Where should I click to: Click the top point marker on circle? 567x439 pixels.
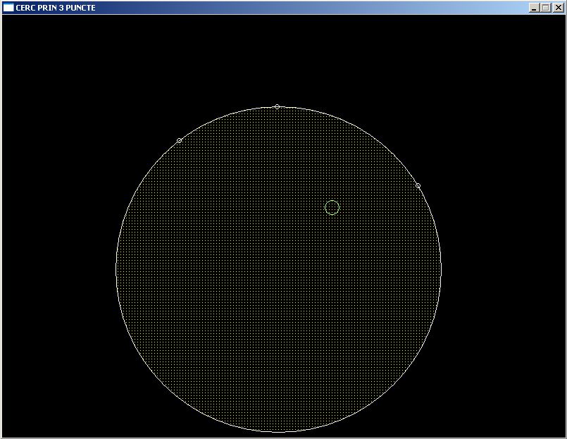coord(277,107)
